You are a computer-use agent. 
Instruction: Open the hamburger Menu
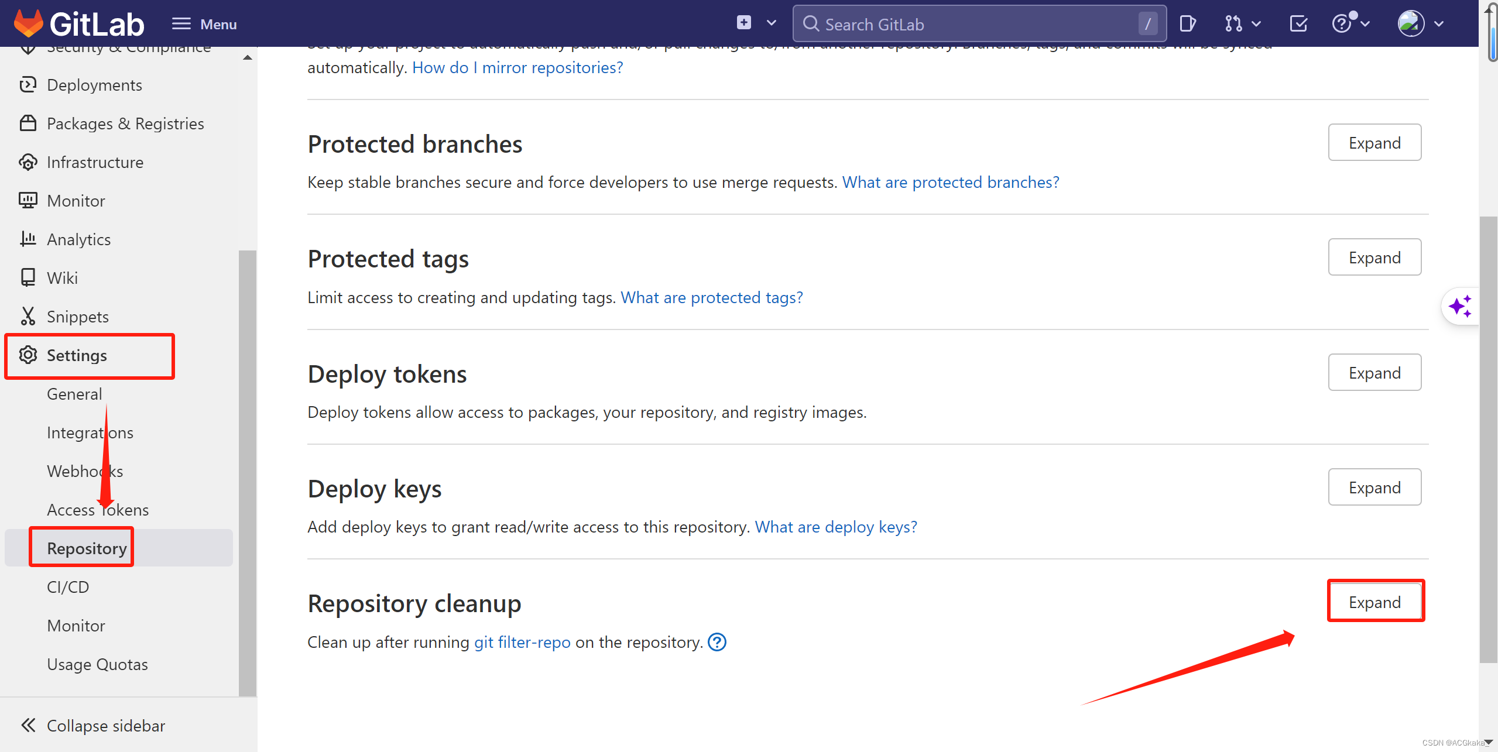204,24
